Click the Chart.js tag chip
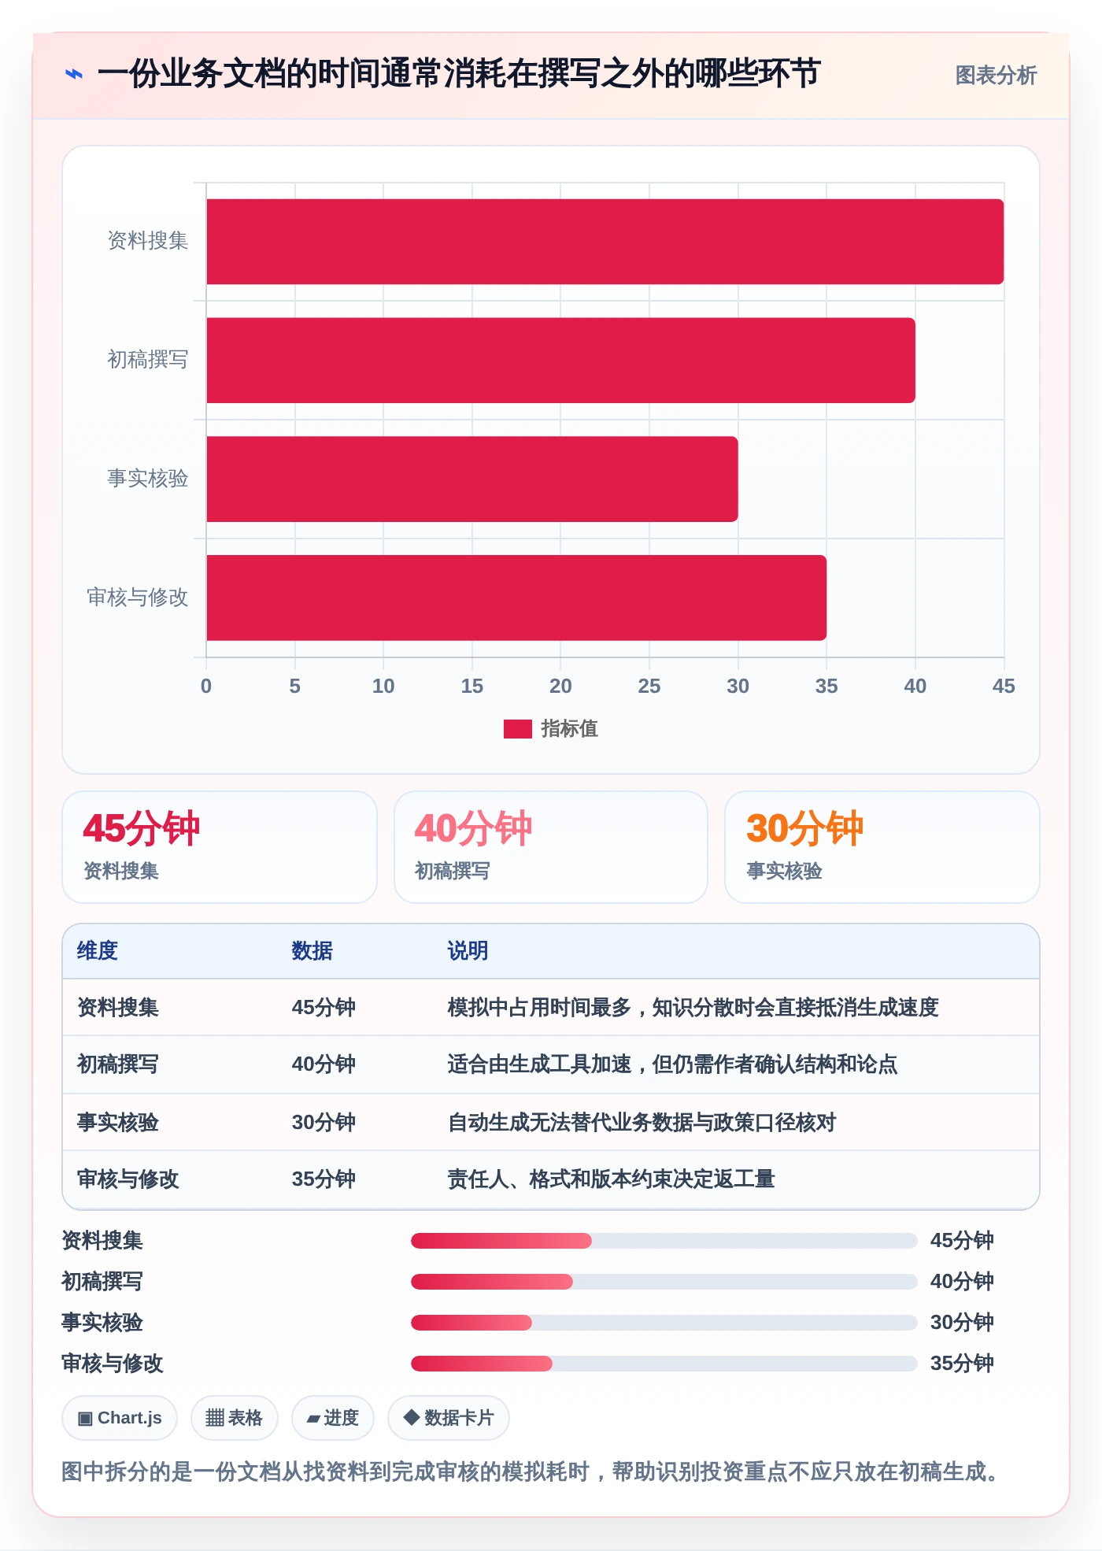This screenshot has height=1551, width=1102. point(120,1418)
